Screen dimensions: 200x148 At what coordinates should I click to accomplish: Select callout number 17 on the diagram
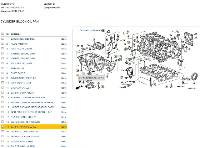pos(183,42)
